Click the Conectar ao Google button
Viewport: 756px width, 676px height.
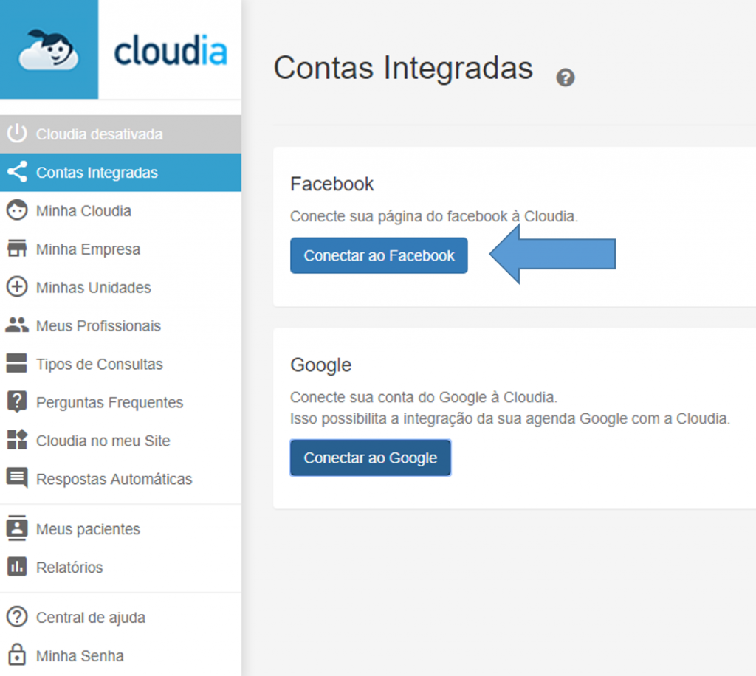click(x=371, y=458)
